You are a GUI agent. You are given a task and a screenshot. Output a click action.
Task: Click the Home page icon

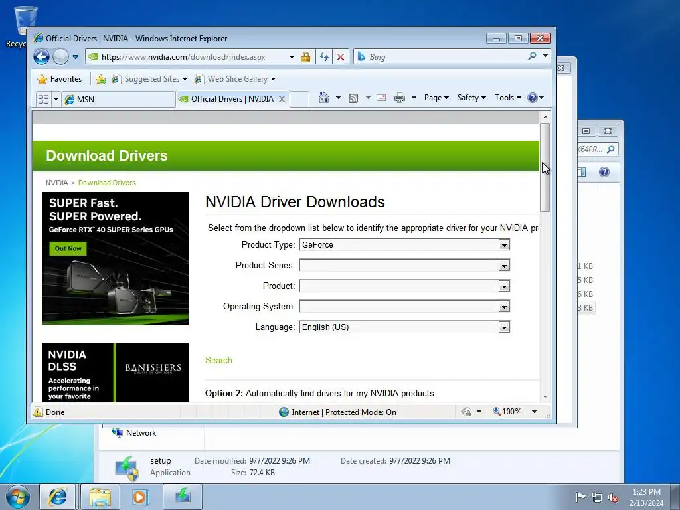pos(324,98)
